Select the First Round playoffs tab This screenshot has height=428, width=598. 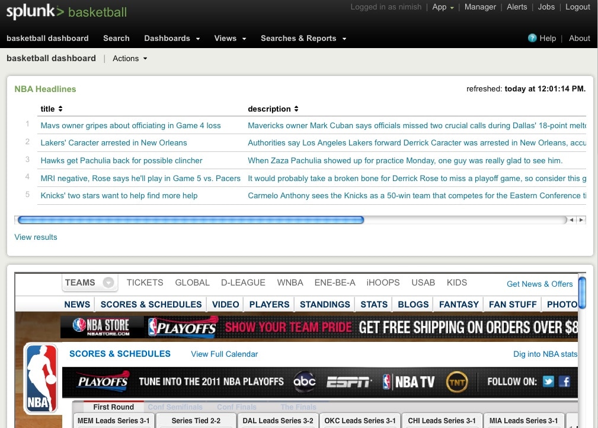(x=113, y=407)
